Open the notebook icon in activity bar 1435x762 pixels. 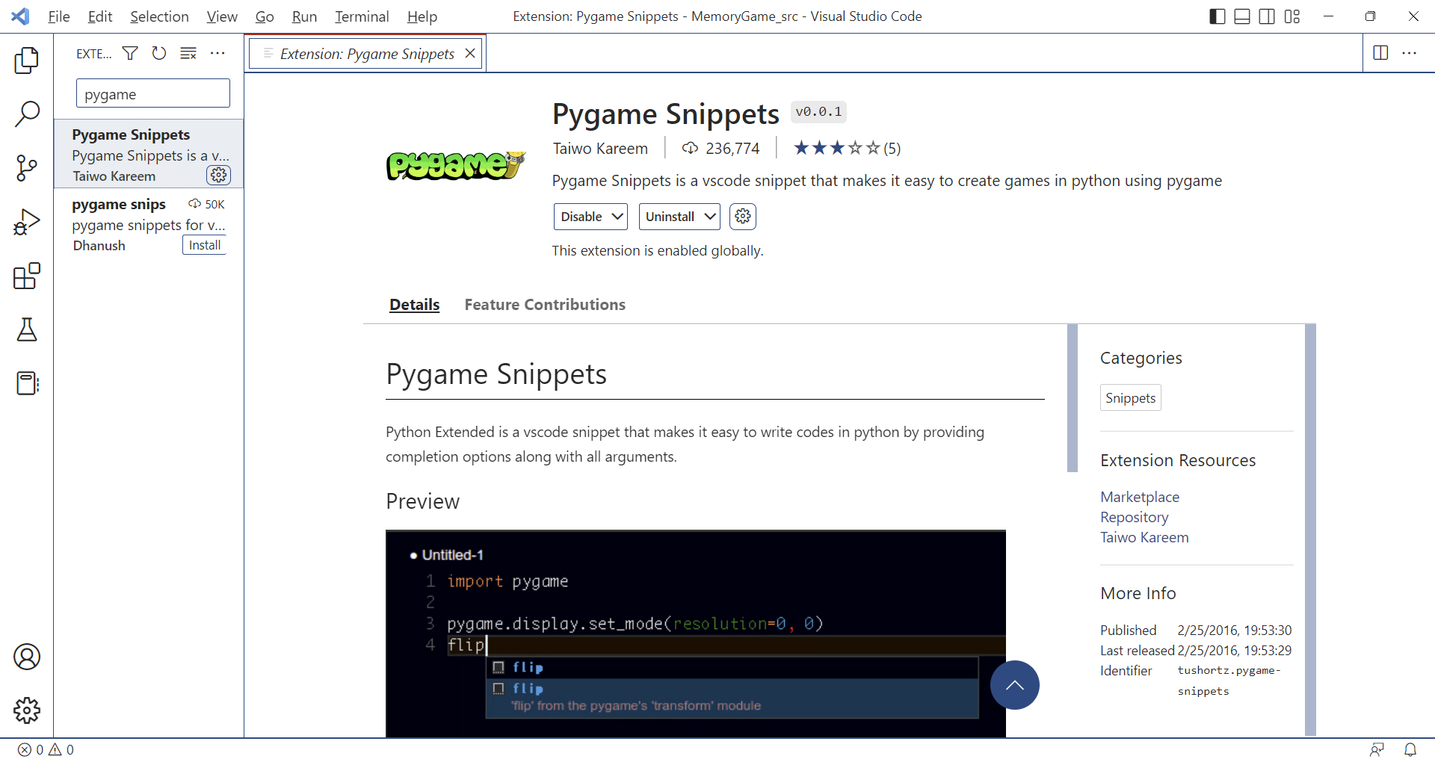(27, 383)
